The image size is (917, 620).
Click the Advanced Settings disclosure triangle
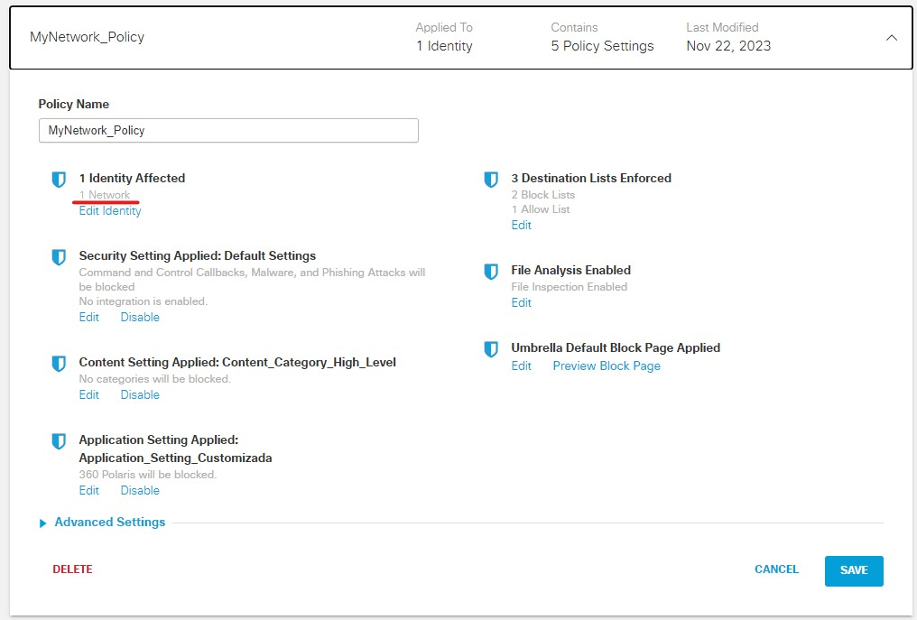pyautogui.click(x=42, y=522)
